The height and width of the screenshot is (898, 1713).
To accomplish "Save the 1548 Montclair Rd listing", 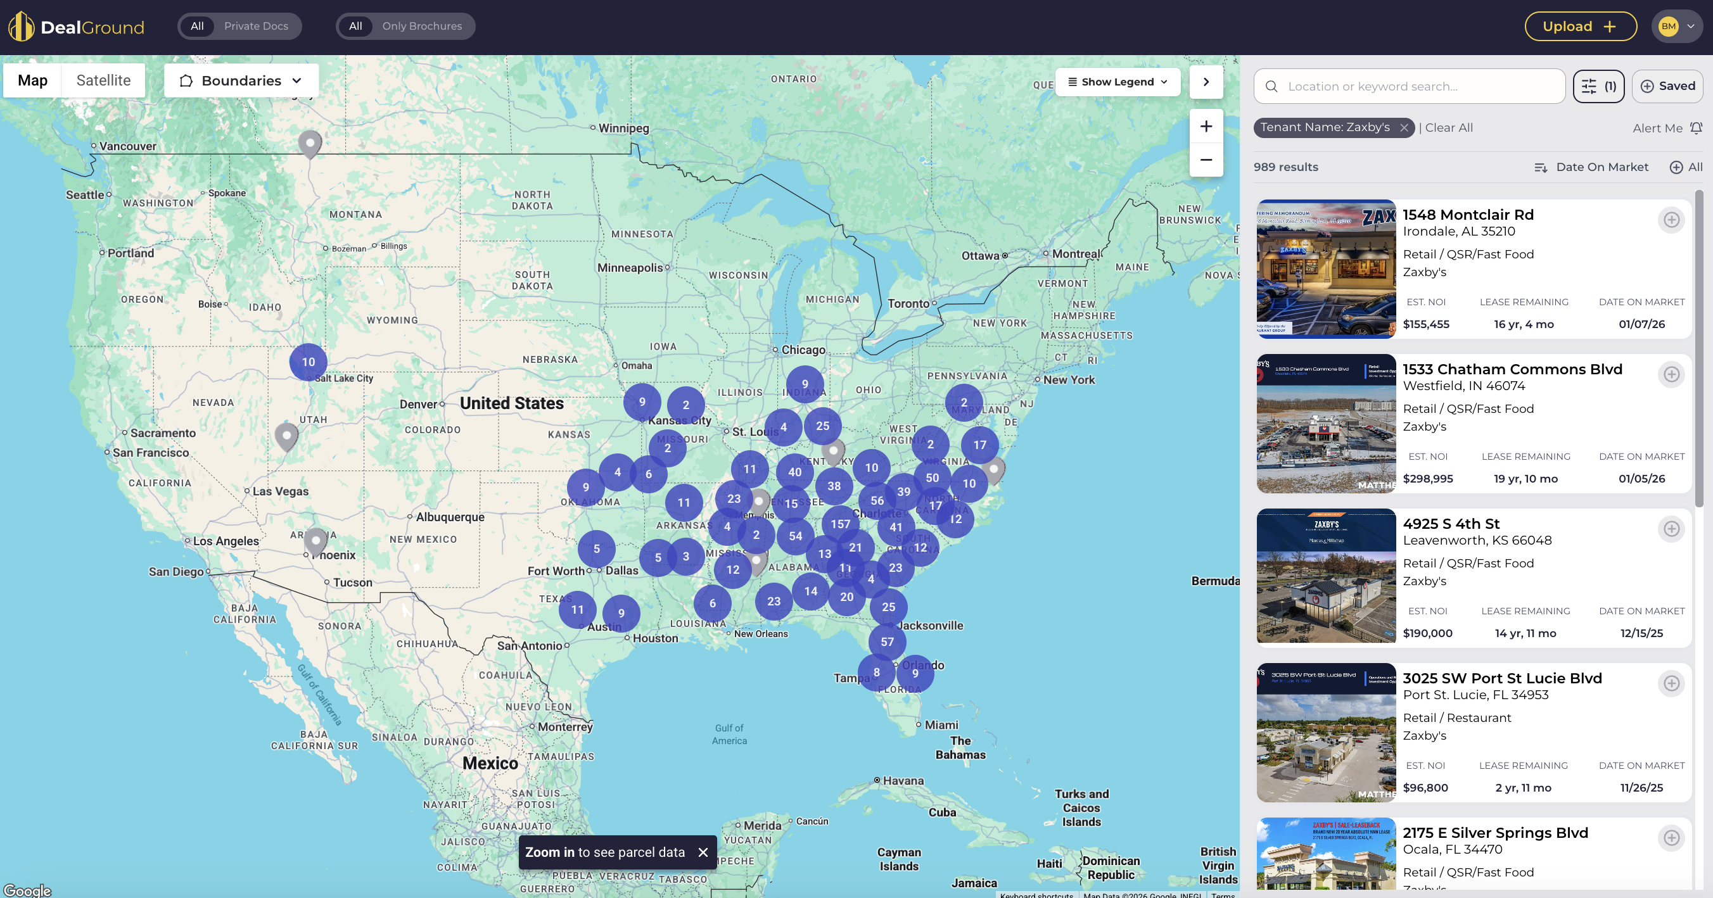I will [1671, 220].
